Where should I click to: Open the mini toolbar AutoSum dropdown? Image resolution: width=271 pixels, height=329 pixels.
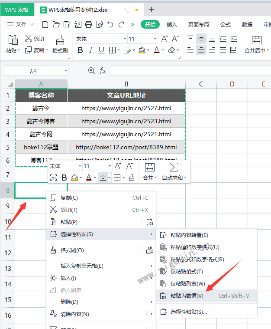click(x=185, y=178)
